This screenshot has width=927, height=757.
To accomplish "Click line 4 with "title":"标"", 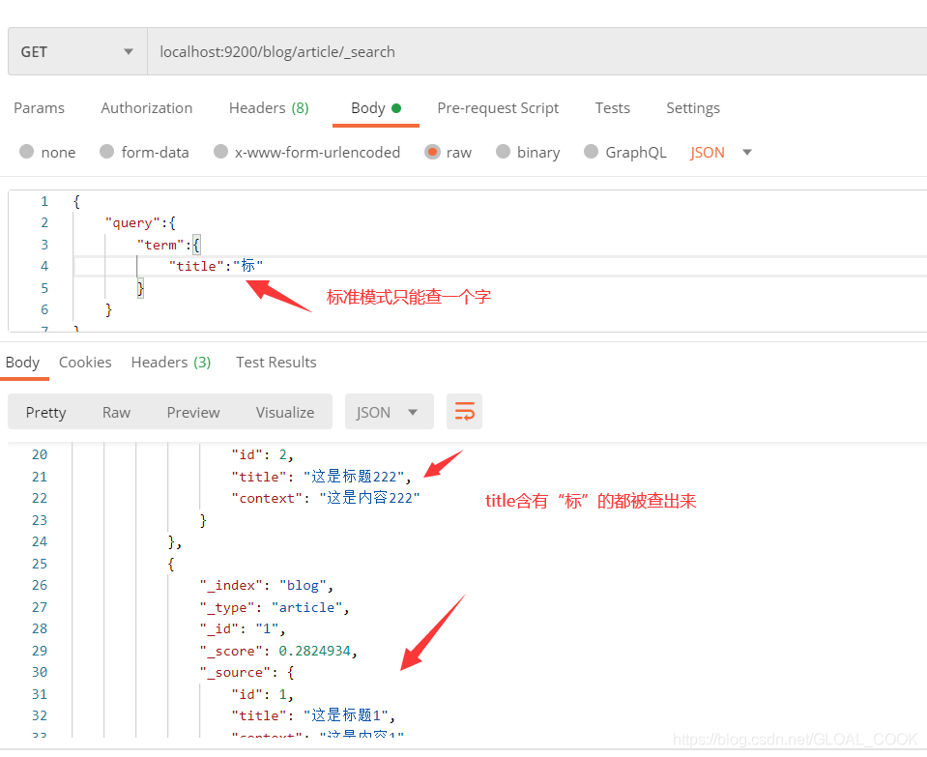I will tap(216, 266).
